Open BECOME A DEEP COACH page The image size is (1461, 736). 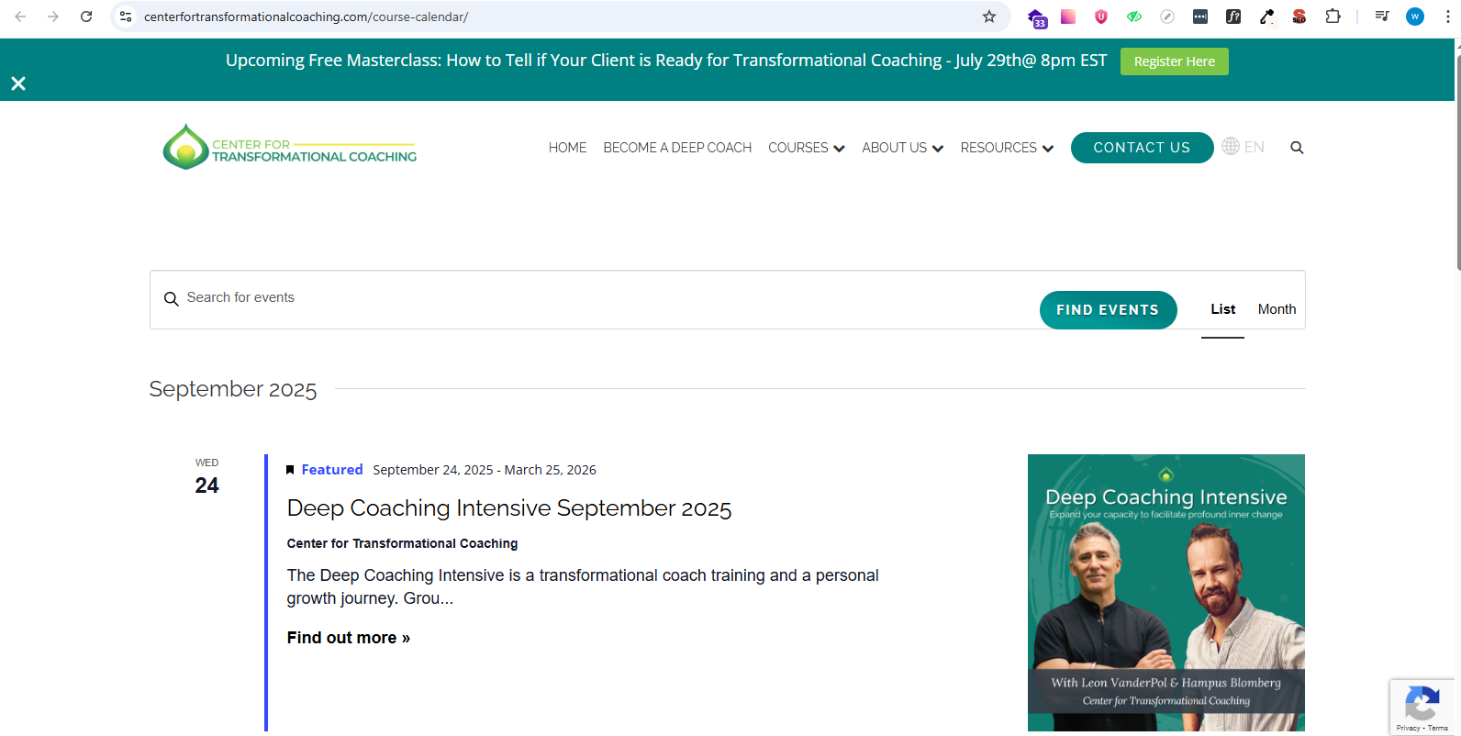click(677, 148)
